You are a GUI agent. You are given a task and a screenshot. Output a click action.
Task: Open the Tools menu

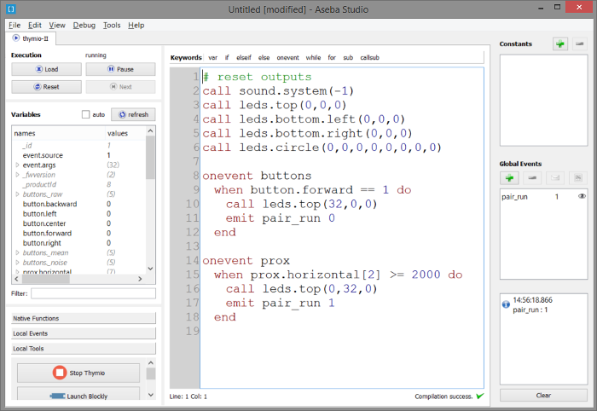click(112, 26)
